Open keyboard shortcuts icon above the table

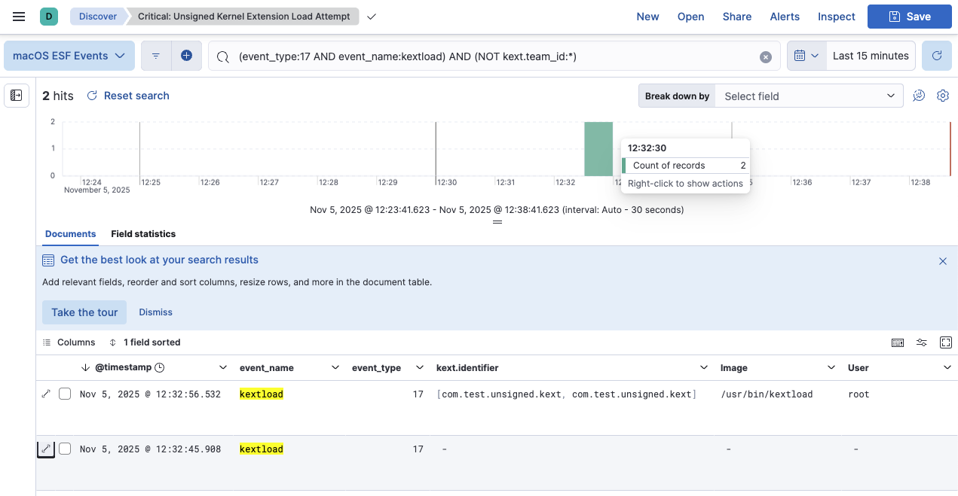point(898,342)
